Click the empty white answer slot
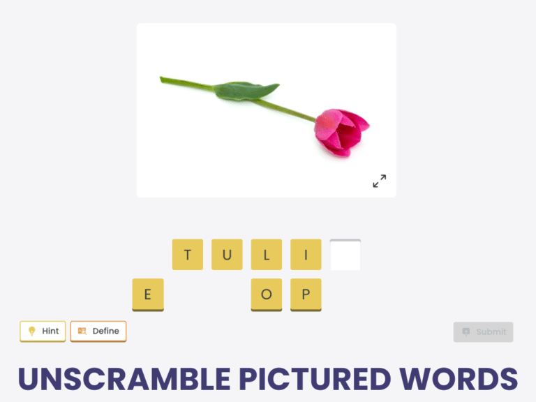This screenshot has height=402, width=536. (x=345, y=255)
